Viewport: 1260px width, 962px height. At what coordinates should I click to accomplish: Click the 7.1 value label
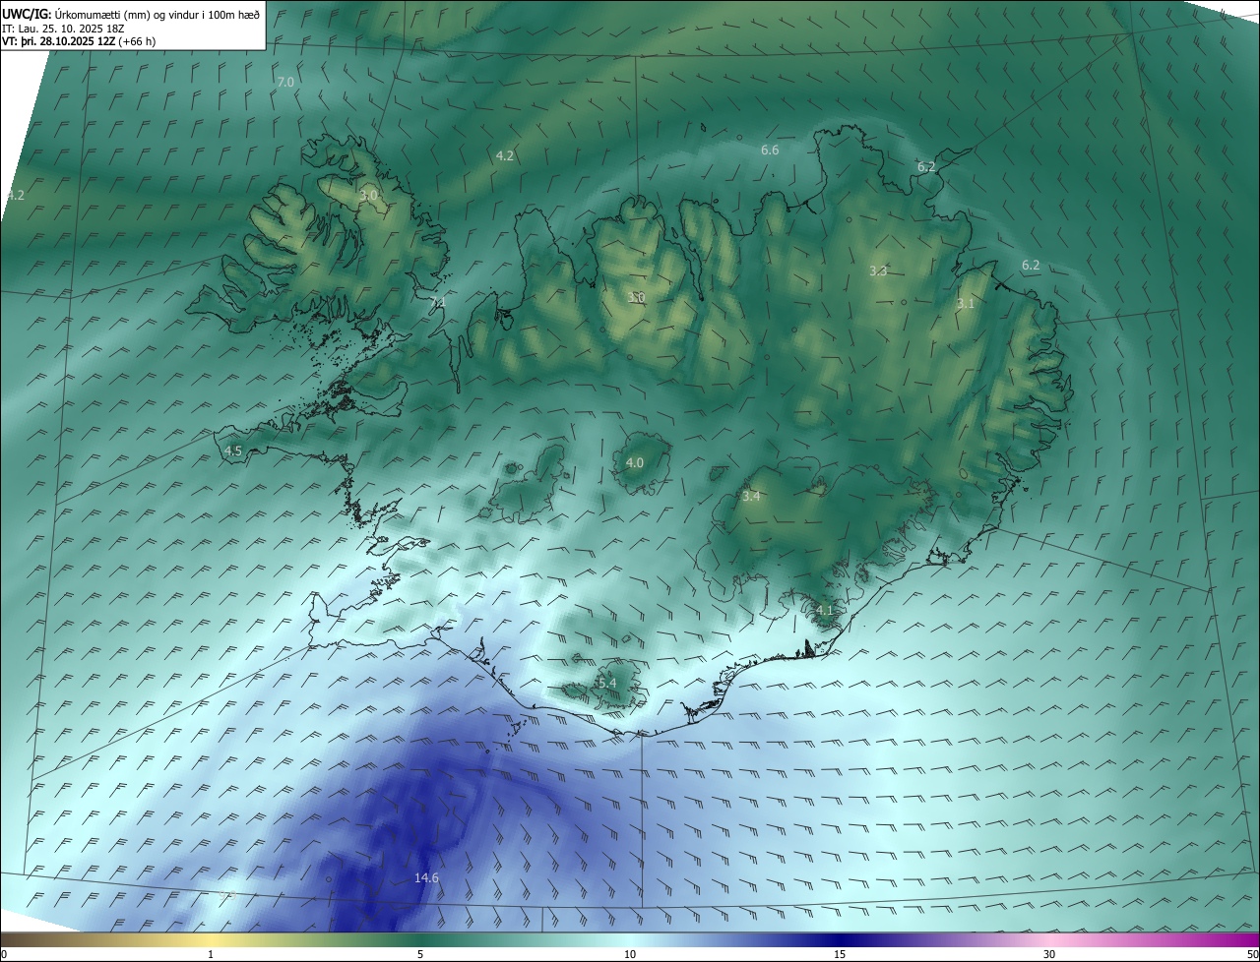click(437, 303)
